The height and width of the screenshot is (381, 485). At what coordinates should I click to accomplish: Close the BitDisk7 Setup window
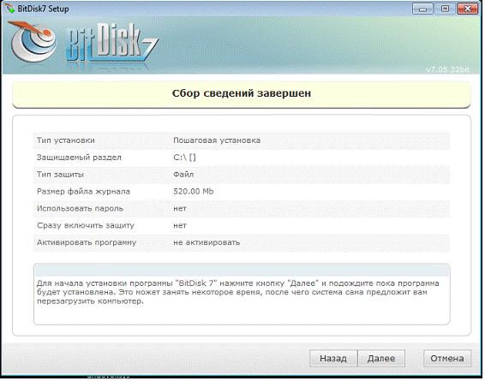click(467, 9)
